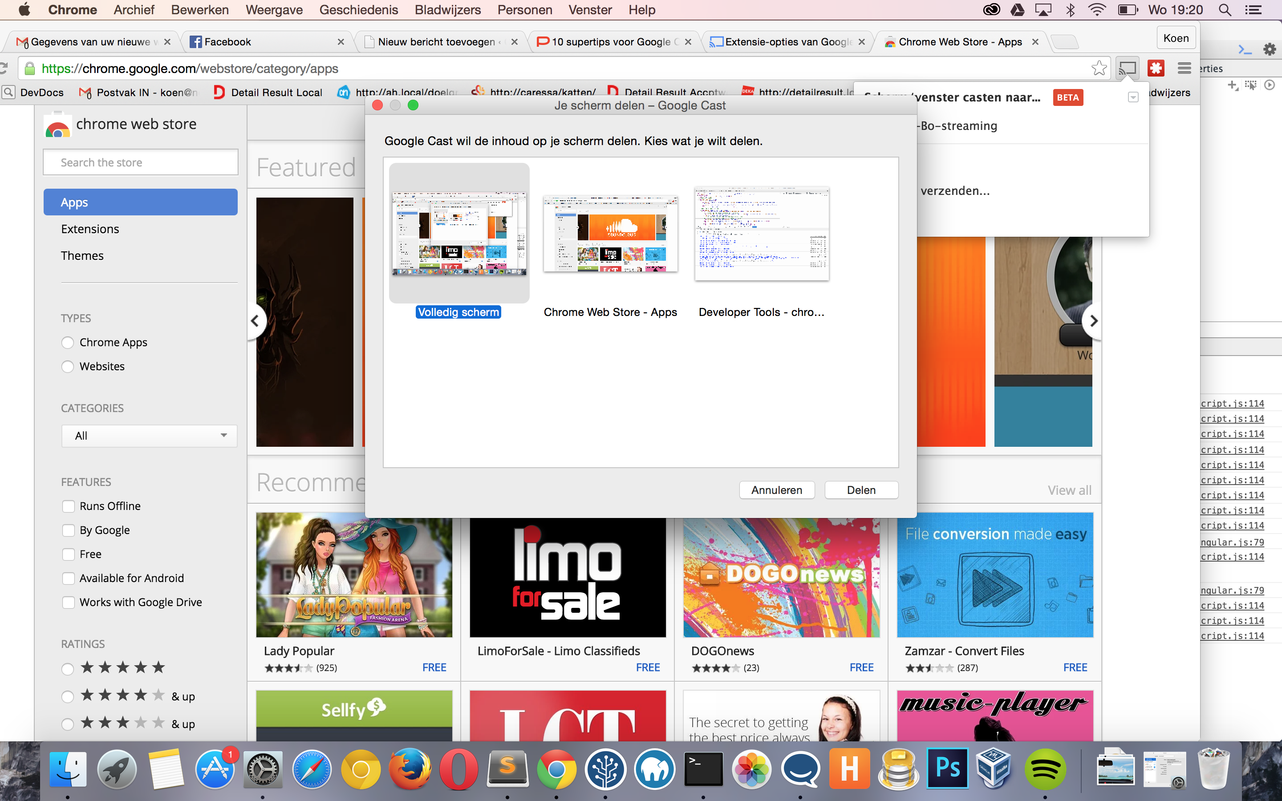
Task: Open the Geschiedenis menu
Action: click(x=359, y=9)
